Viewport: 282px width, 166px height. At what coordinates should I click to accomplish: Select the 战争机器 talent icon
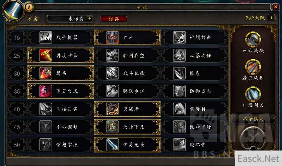tap(46, 37)
